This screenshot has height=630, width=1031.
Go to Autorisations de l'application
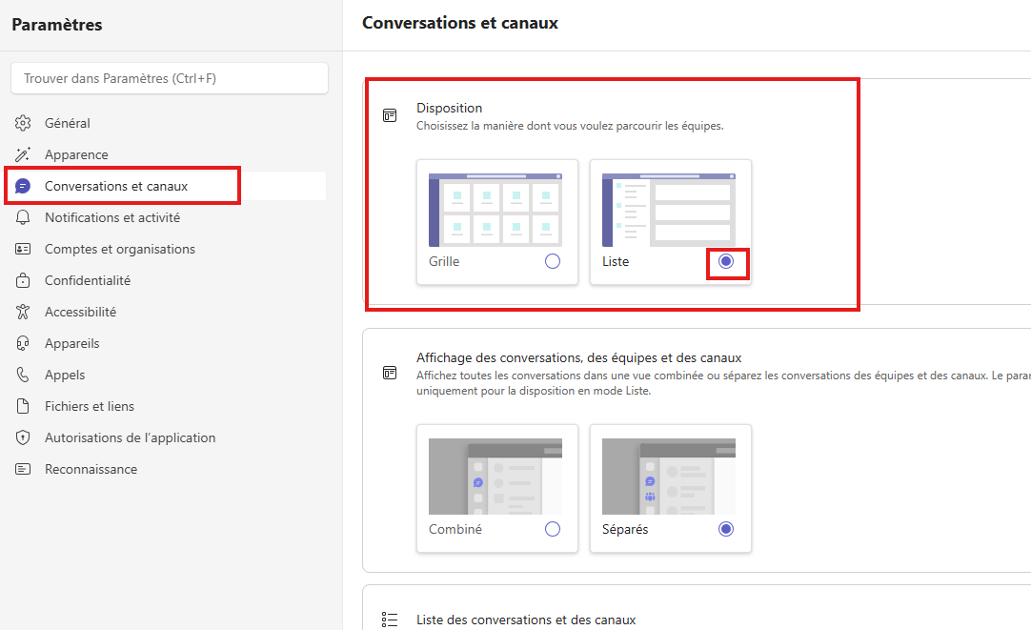pos(130,437)
